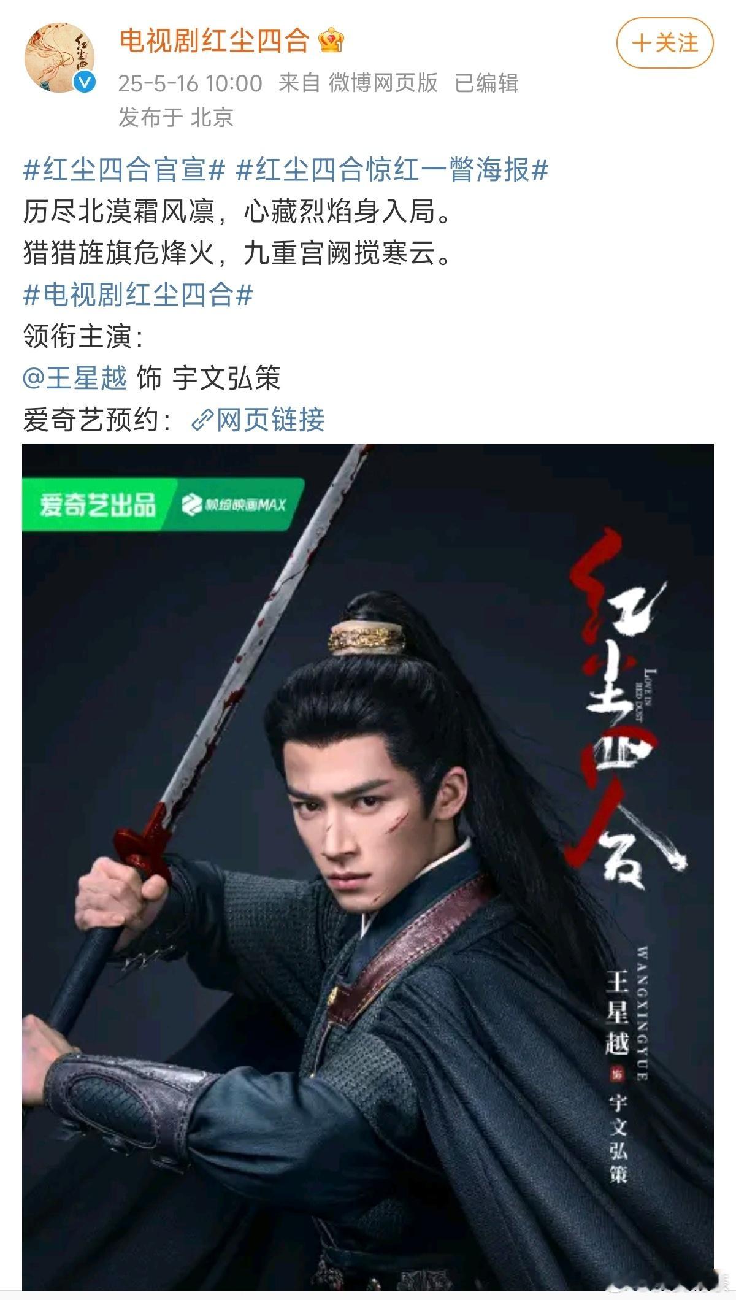736x1300 pixels.
Task: Follow the account with 关注 button
Action: tap(665, 43)
